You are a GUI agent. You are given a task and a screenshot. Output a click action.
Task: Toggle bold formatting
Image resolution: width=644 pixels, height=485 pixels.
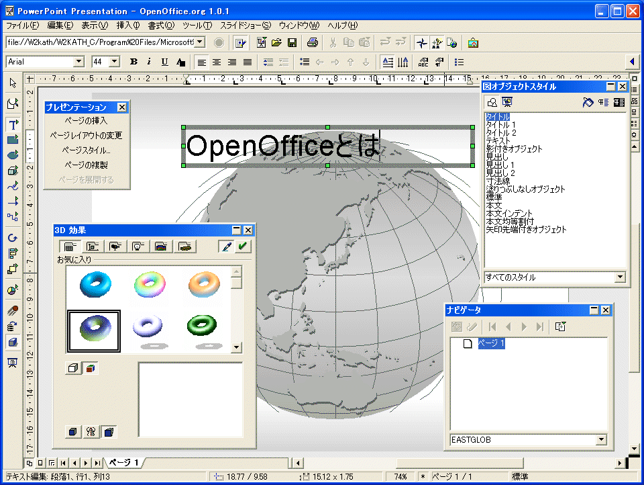(133, 62)
